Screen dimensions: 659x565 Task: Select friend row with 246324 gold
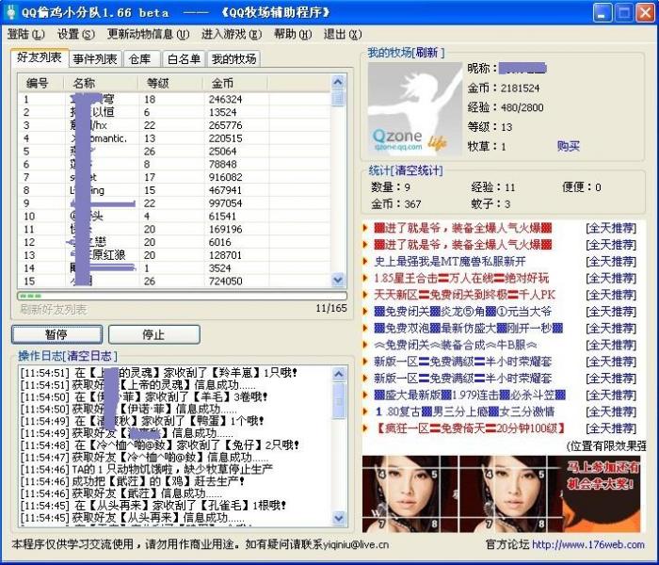coord(174,99)
